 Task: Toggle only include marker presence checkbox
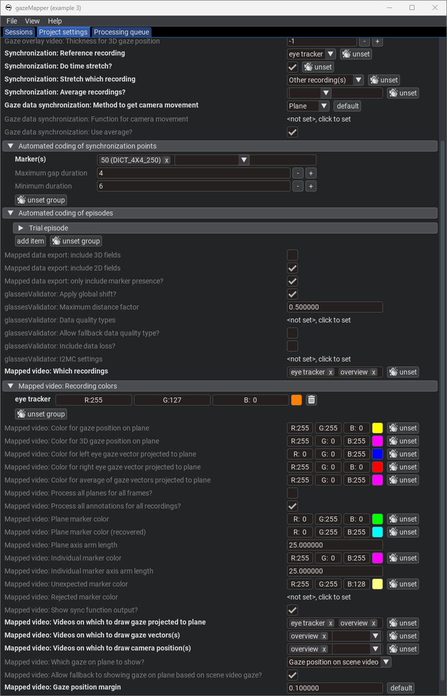click(x=292, y=281)
